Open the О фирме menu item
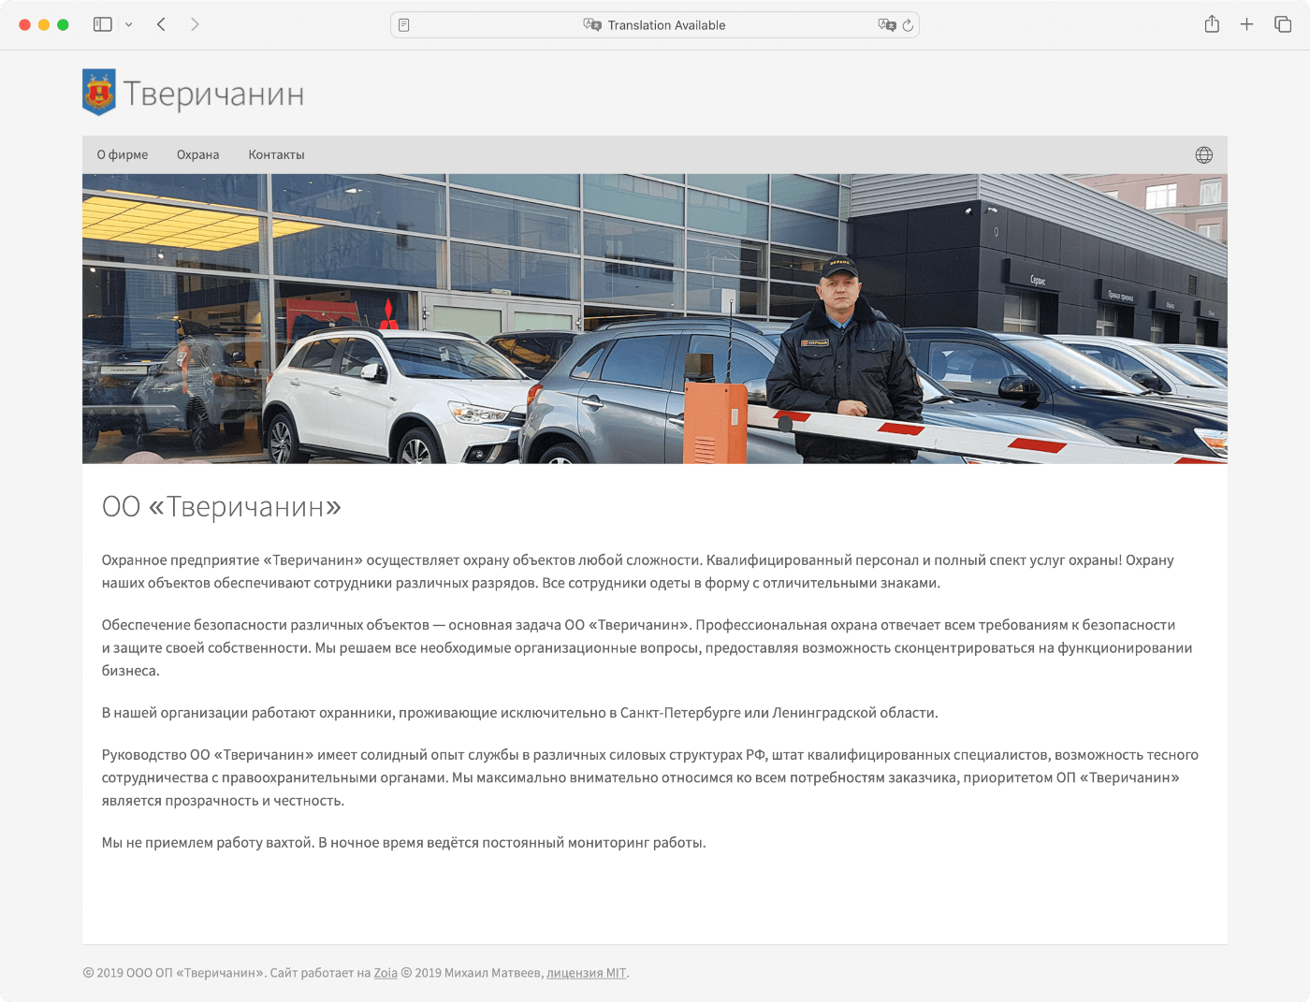The height and width of the screenshot is (1002, 1310). (x=123, y=155)
